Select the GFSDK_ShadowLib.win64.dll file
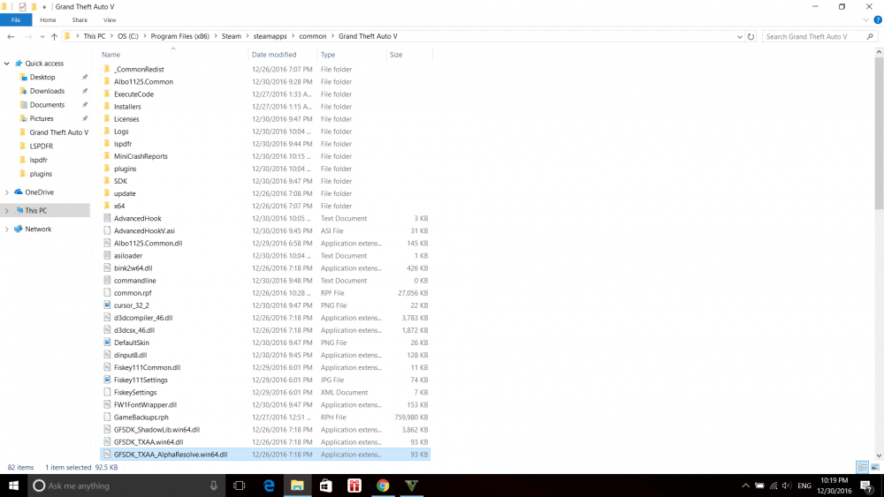 (156, 429)
